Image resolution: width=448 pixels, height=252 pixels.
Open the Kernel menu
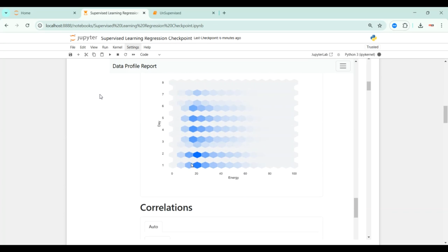(117, 47)
